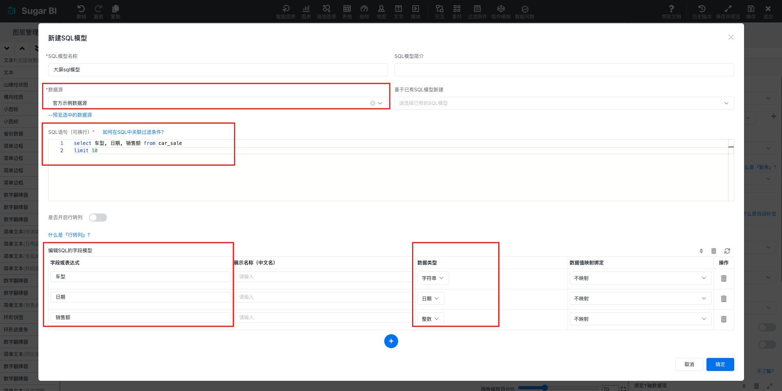Click the 确定 confirm button

pos(720,364)
